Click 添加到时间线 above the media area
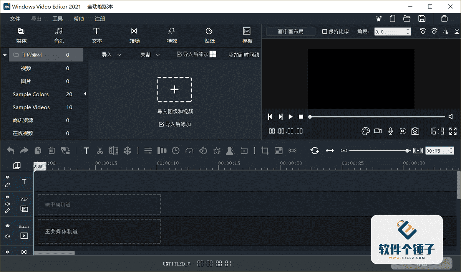 (243, 54)
